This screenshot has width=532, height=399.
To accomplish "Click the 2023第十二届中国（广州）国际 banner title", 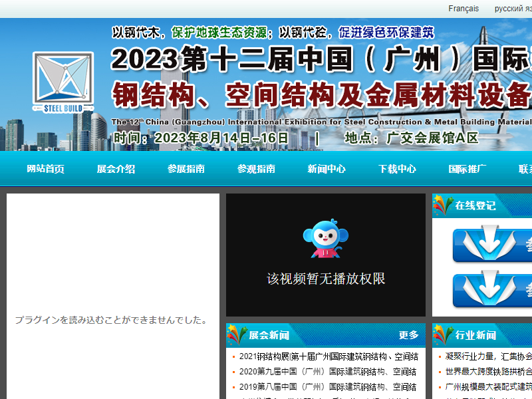I will (x=321, y=59).
